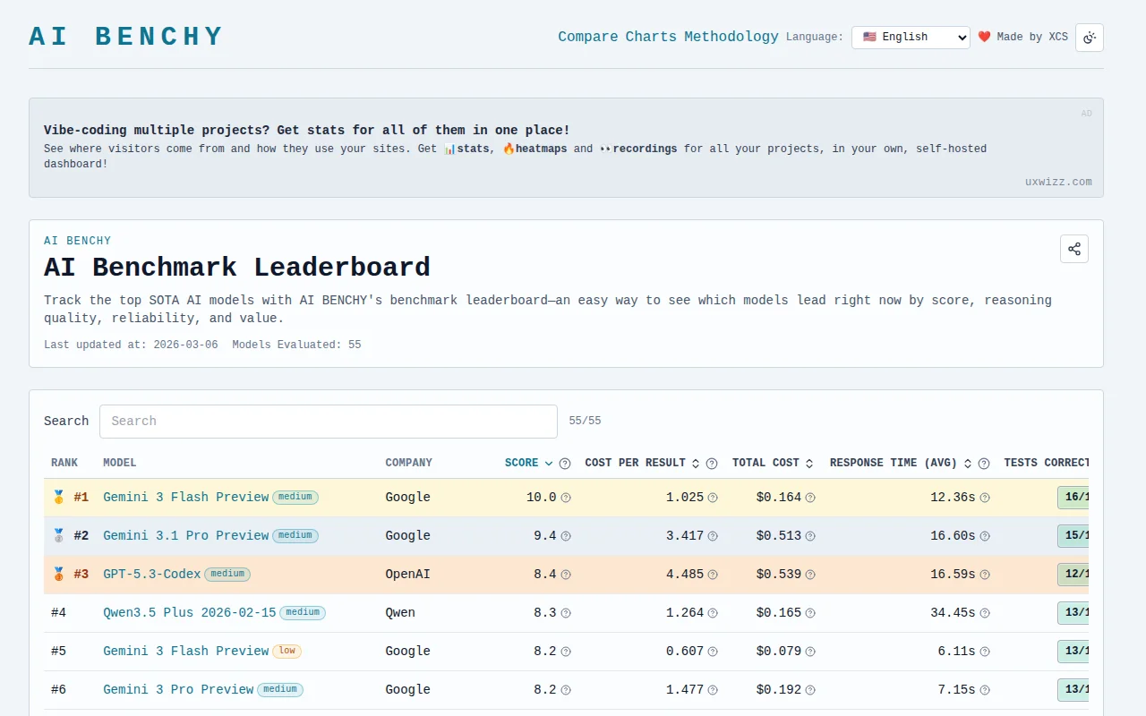Open the Compare page
The width and height of the screenshot is (1146, 716).
click(588, 37)
